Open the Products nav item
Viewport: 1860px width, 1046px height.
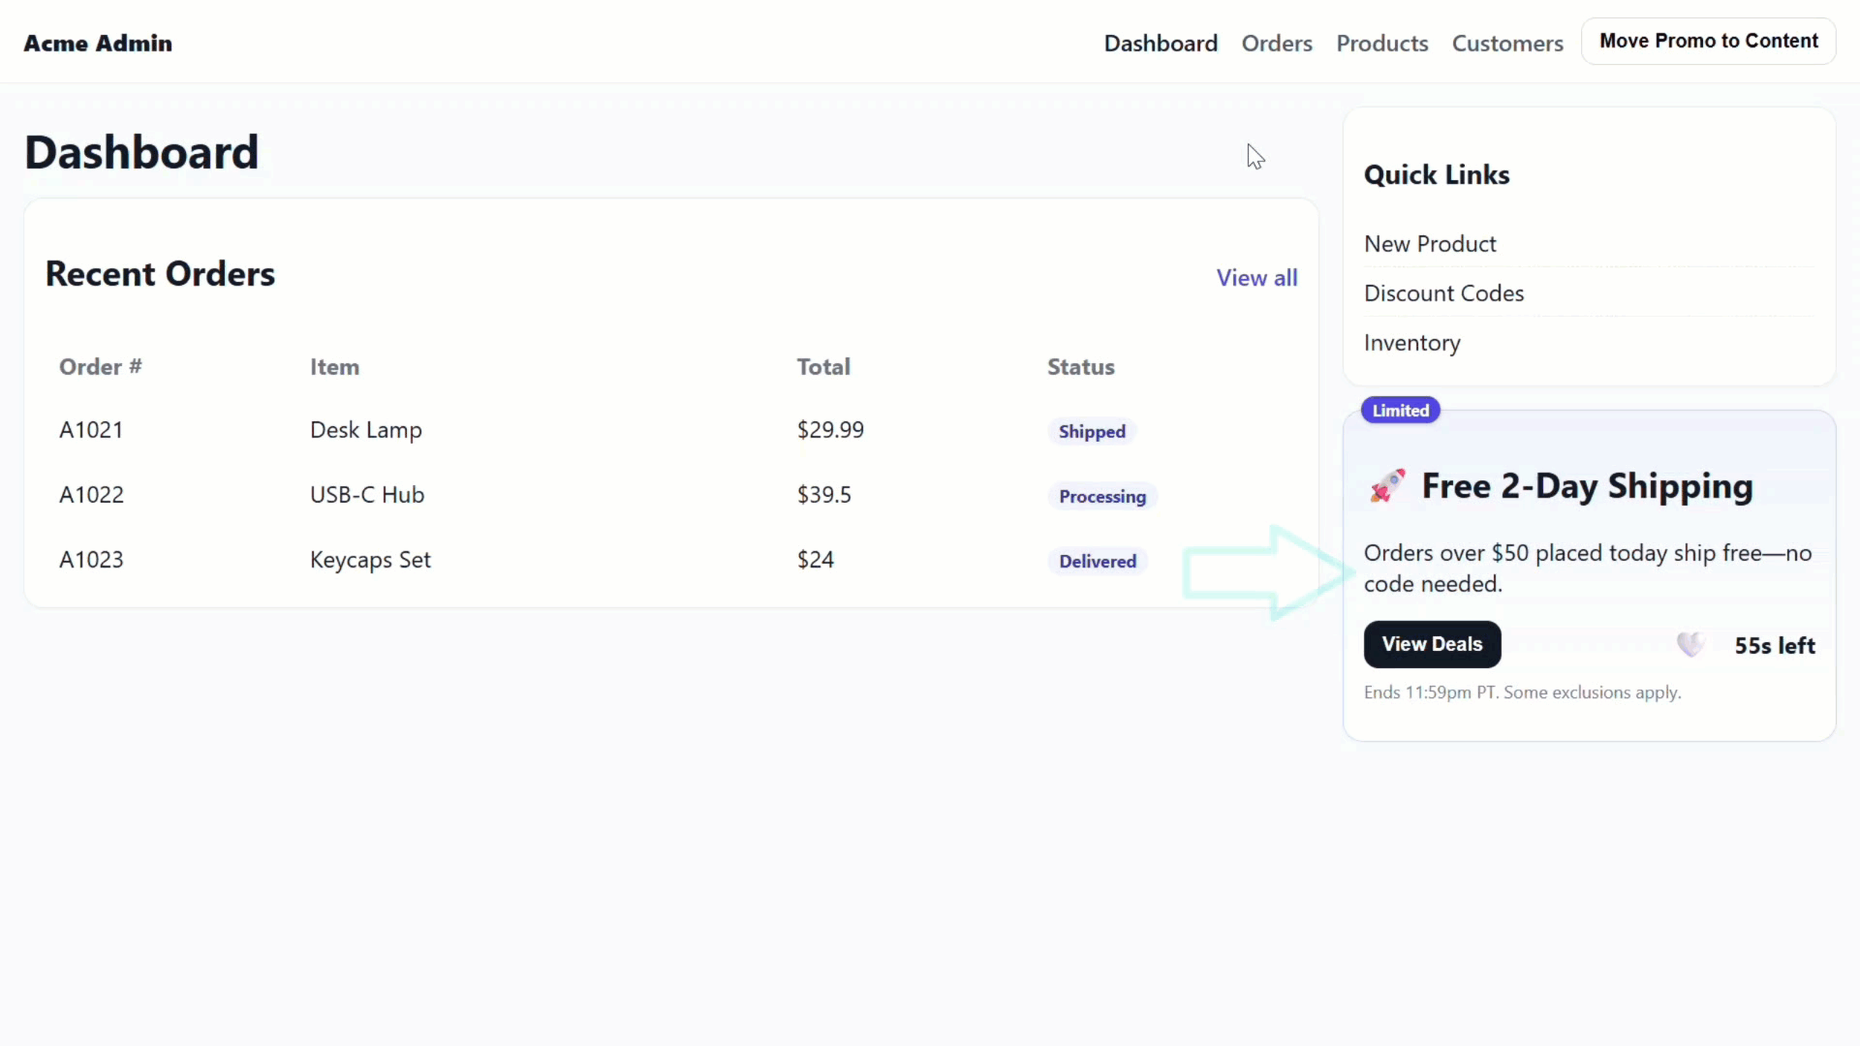tap(1381, 44)
